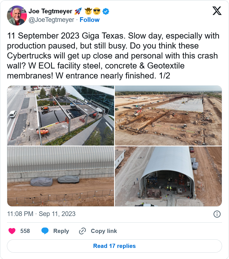Viewport: 229px width, 259px height.
Task: Click the X logo icon
Action: [x=217, y=11]
